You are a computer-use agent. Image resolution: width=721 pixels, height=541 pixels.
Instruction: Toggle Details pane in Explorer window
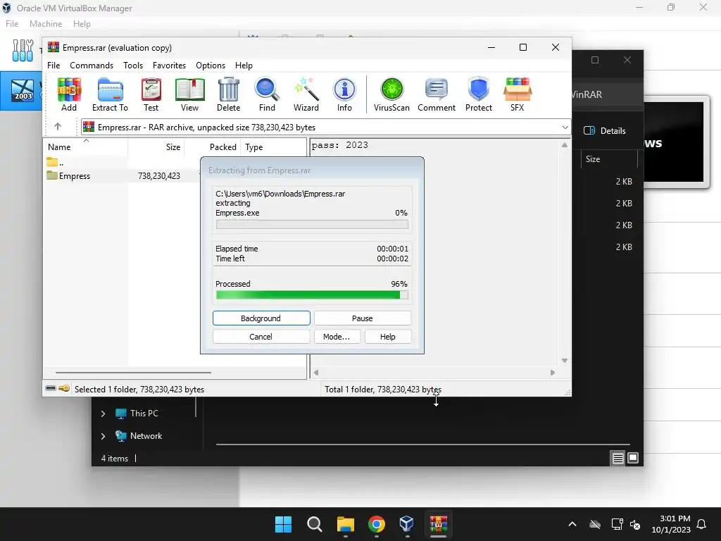(605, 130)
